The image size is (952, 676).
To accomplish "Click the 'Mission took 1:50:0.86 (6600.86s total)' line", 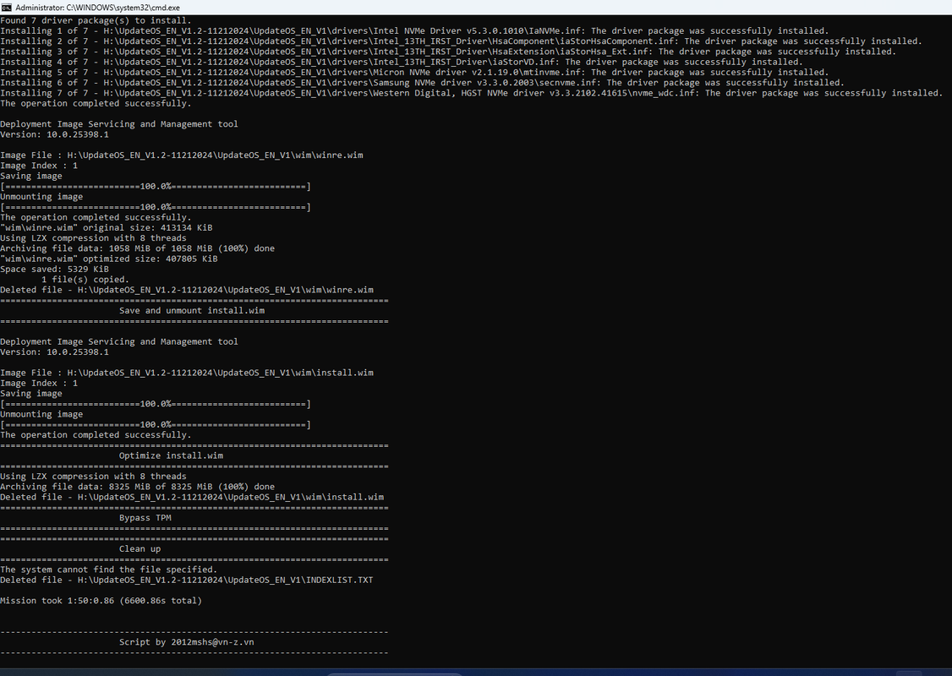I will [101, 601].
